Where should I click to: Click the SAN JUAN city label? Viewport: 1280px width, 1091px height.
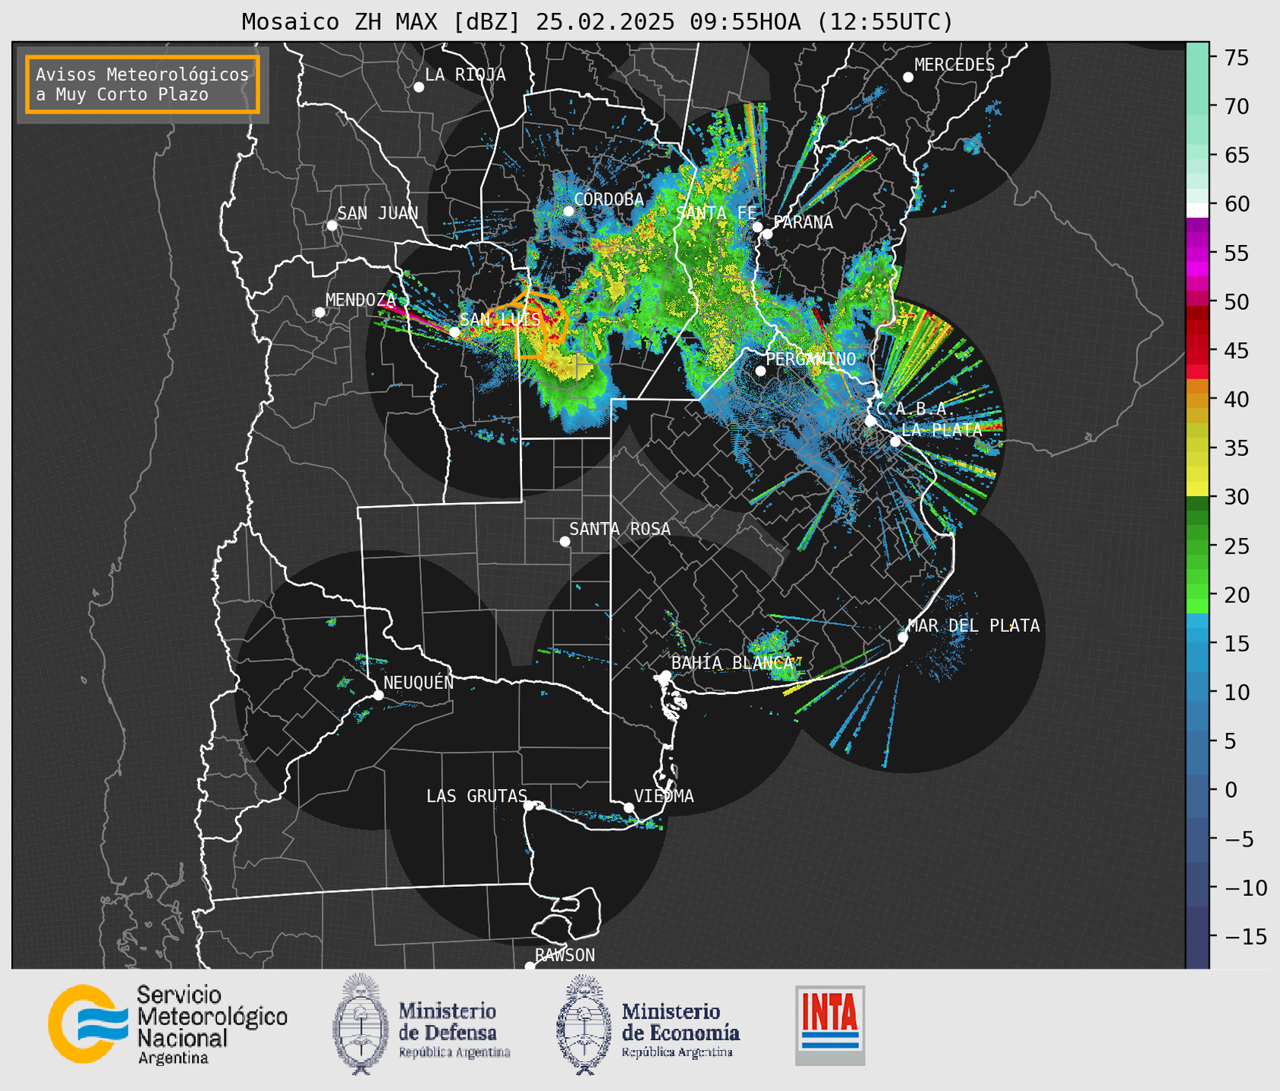377,213
